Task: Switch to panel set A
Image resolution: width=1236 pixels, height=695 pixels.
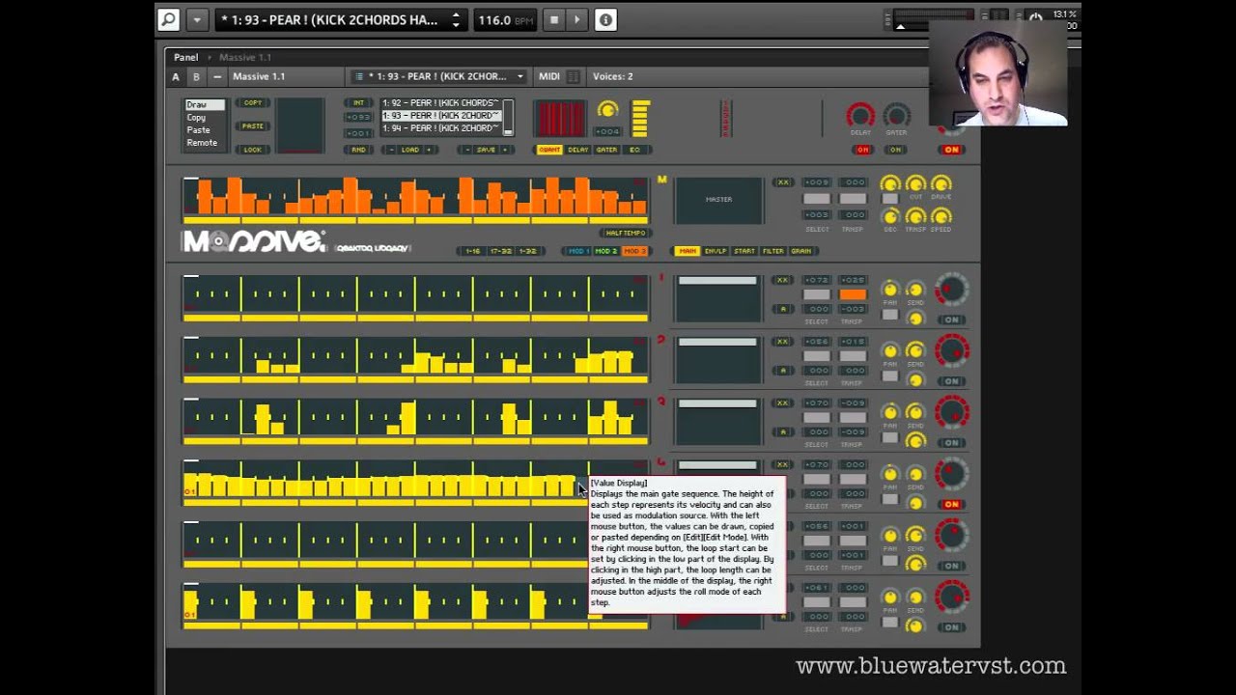Action: [x=176, y=76]
